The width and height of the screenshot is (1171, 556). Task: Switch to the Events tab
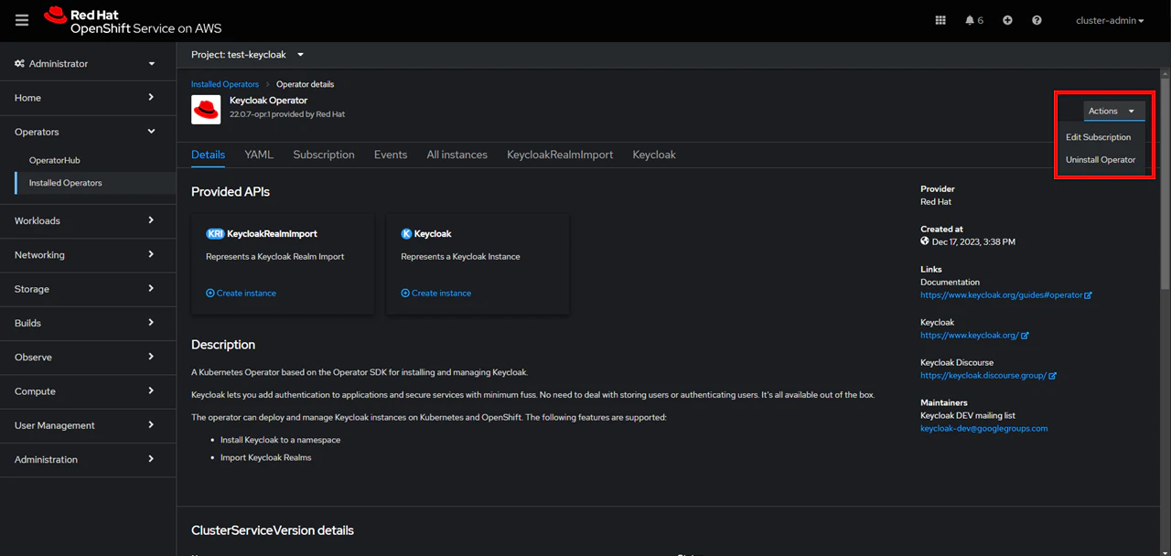pos(391,155)
